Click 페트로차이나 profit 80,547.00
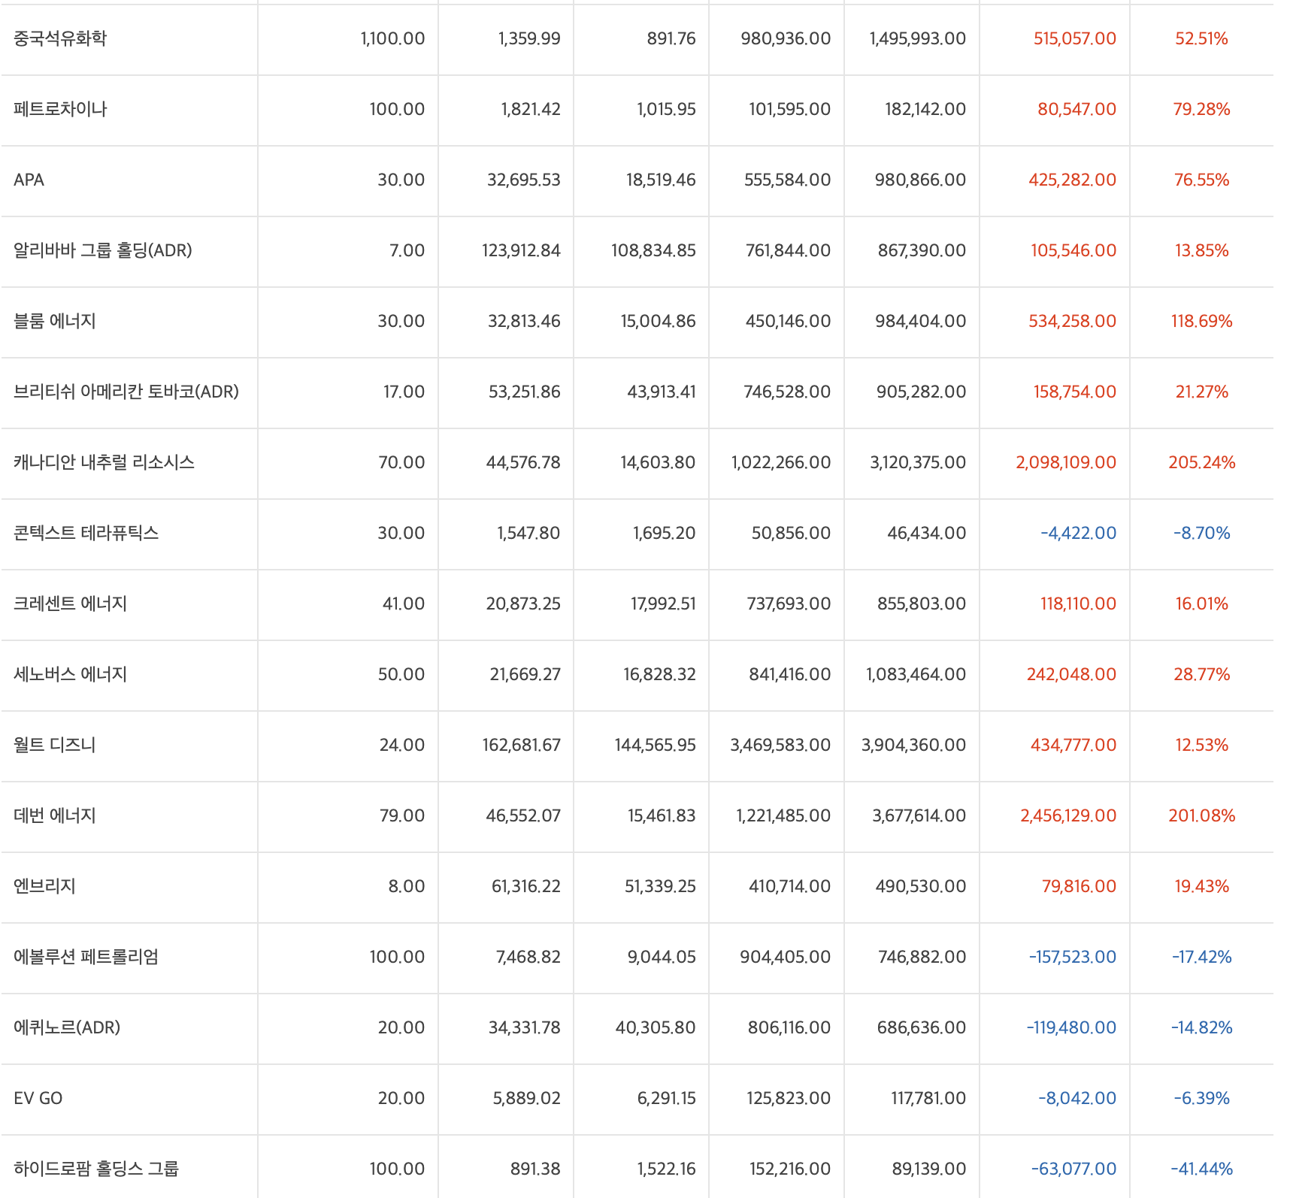 (1077, 109)
